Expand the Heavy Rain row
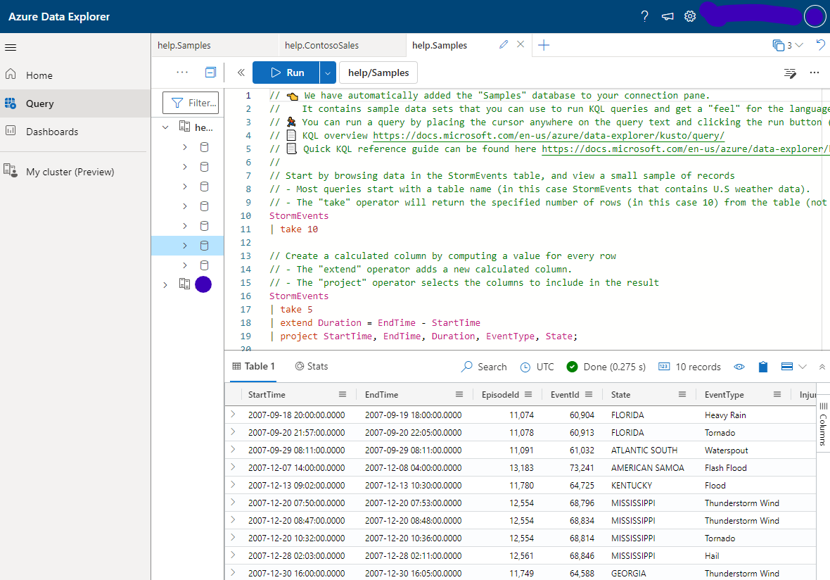 tap(233, 414)
